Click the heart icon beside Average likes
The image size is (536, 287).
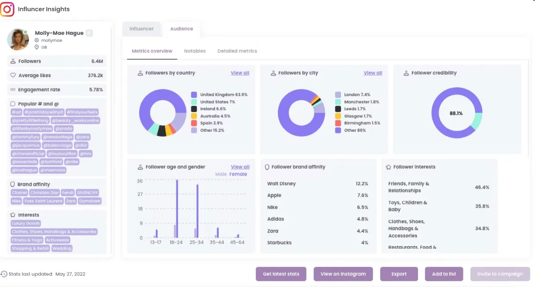tap(13, 75)
